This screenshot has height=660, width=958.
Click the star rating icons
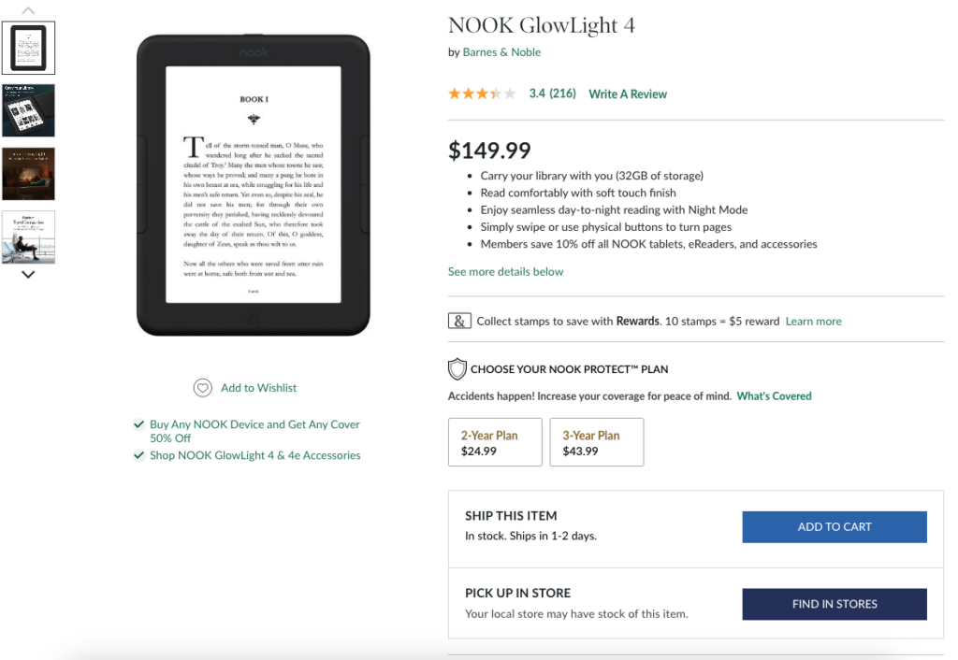482,93
